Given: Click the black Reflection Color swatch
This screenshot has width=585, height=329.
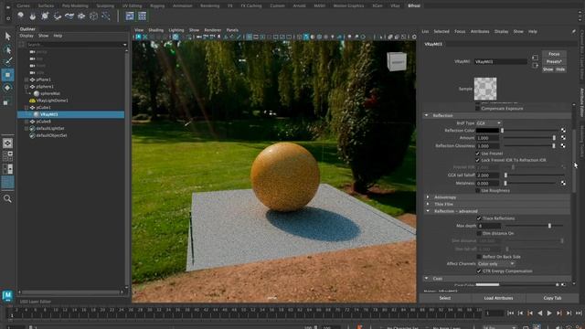Looking at the screenshot, I should pyautogui.click(x=487, y=131).
